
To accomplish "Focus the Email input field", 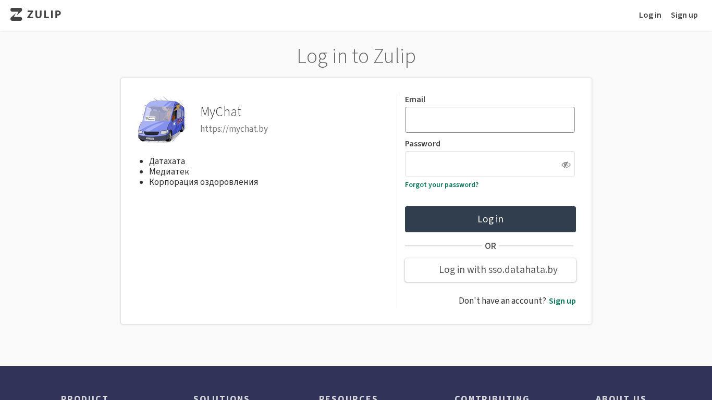I will [x=489, y=120].
